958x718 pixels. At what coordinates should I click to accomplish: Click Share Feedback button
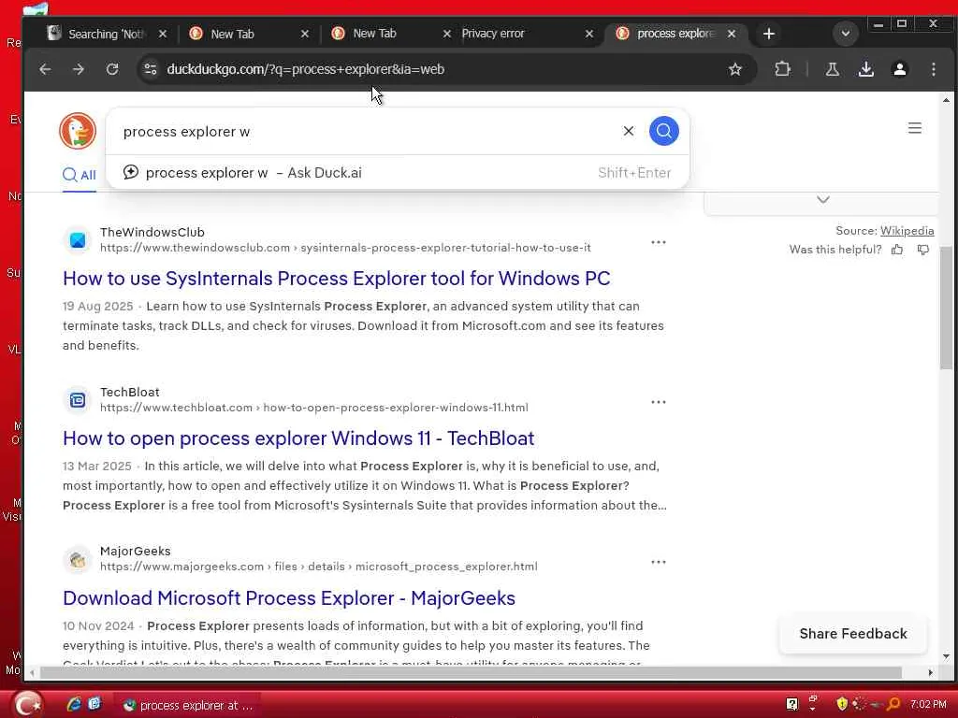click(x=853, y=634)
